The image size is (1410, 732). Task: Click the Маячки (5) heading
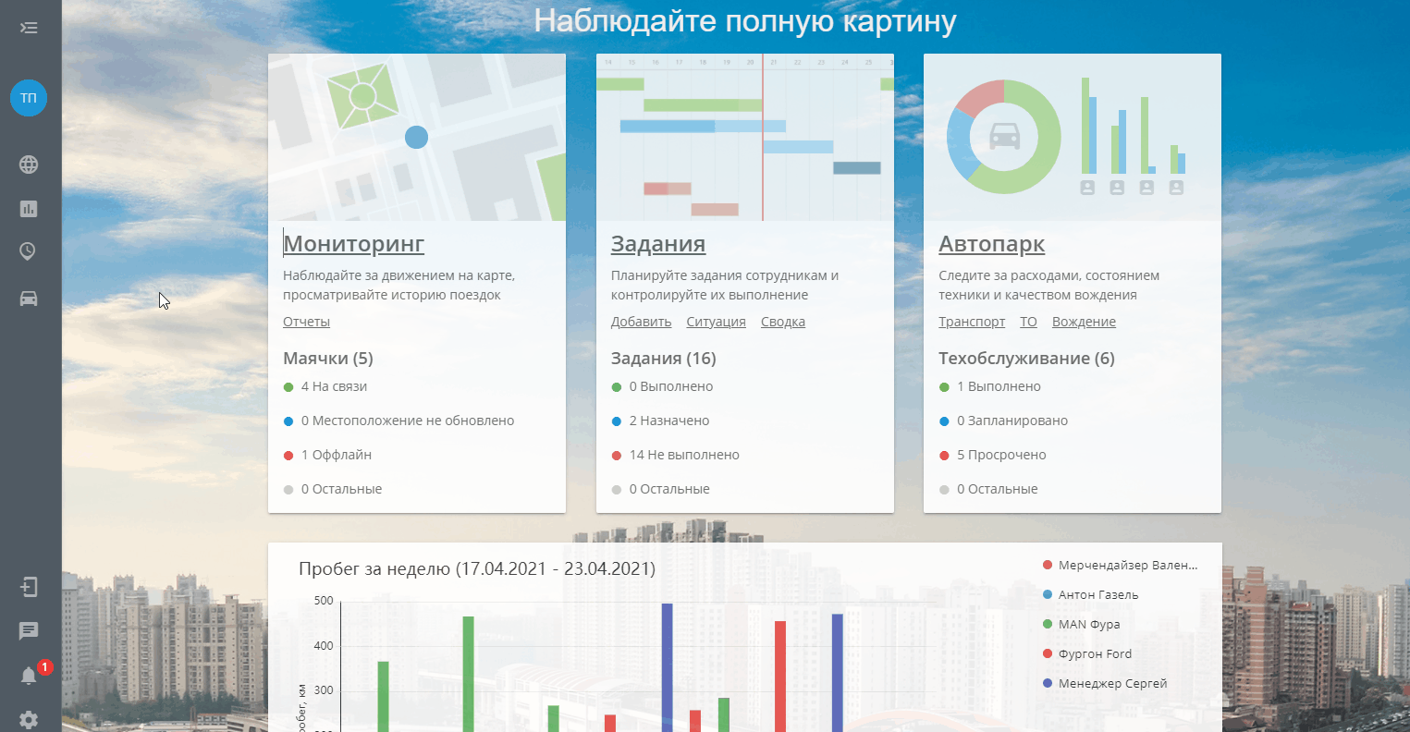328,359
